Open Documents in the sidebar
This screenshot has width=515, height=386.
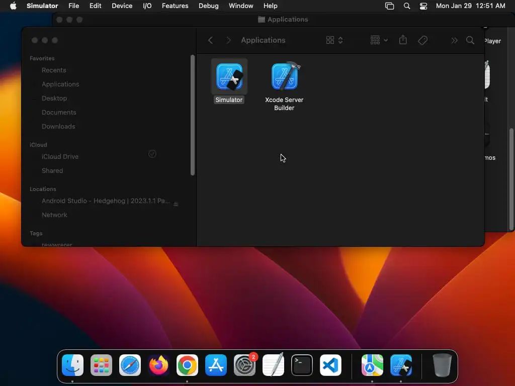59,113
